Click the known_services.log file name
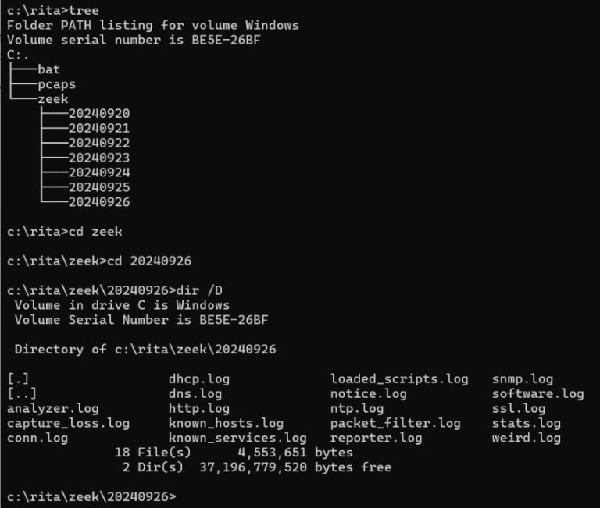This screenshot has height=508, width=600. click(x=237, y=438)
